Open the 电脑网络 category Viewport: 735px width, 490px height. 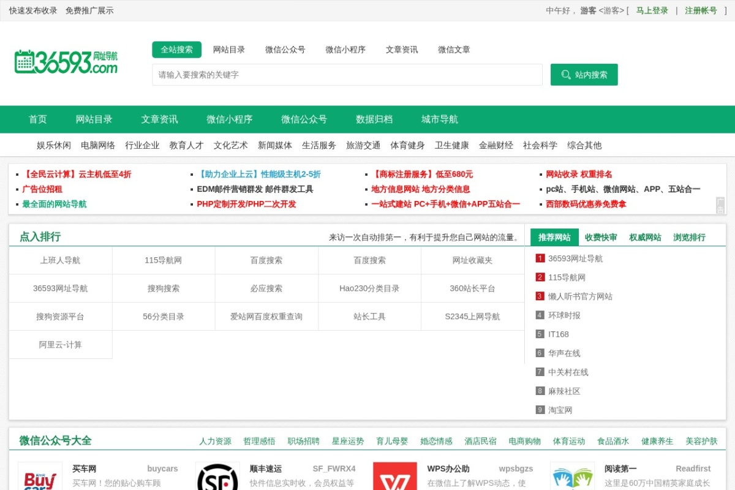[x=98, y=145]
